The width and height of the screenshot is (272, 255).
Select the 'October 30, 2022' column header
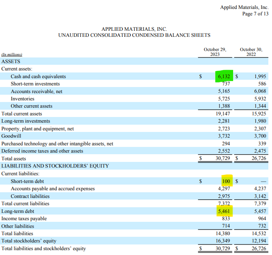click(x=251, y=52)
